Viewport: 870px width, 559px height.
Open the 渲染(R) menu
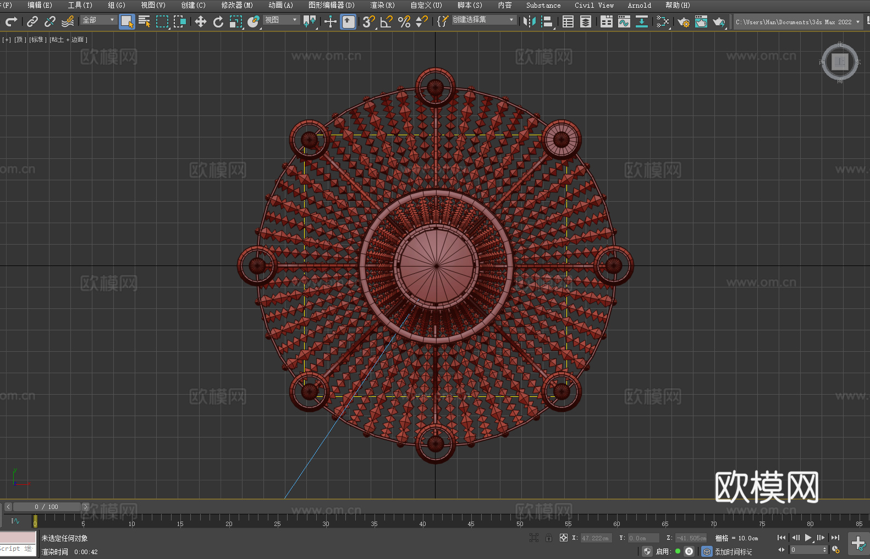point(382,5)
